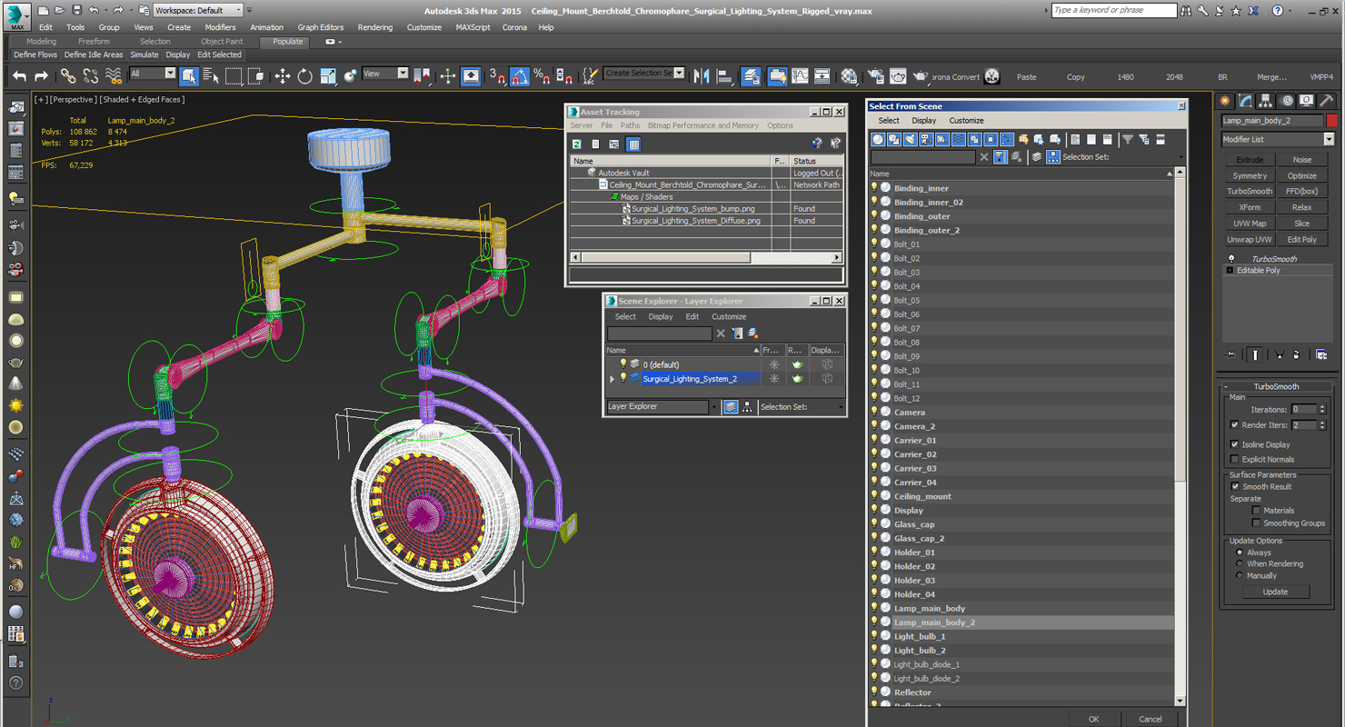The height and width of the screenshot is (727, 1345).
Task: Switch to the Motion command panel
Action: [1286, 101]
